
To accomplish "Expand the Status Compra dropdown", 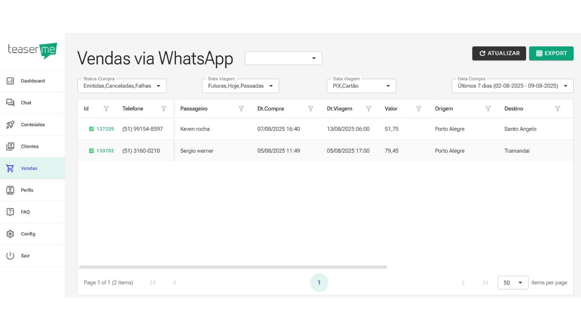I will point(122,86).
